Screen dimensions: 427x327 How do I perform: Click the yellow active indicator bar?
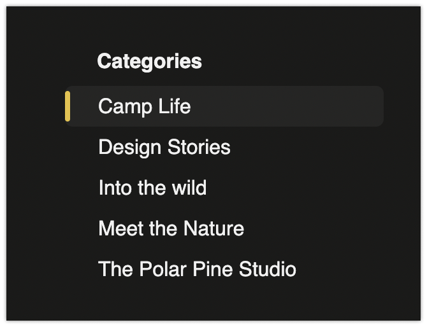[x=68, y=106]
